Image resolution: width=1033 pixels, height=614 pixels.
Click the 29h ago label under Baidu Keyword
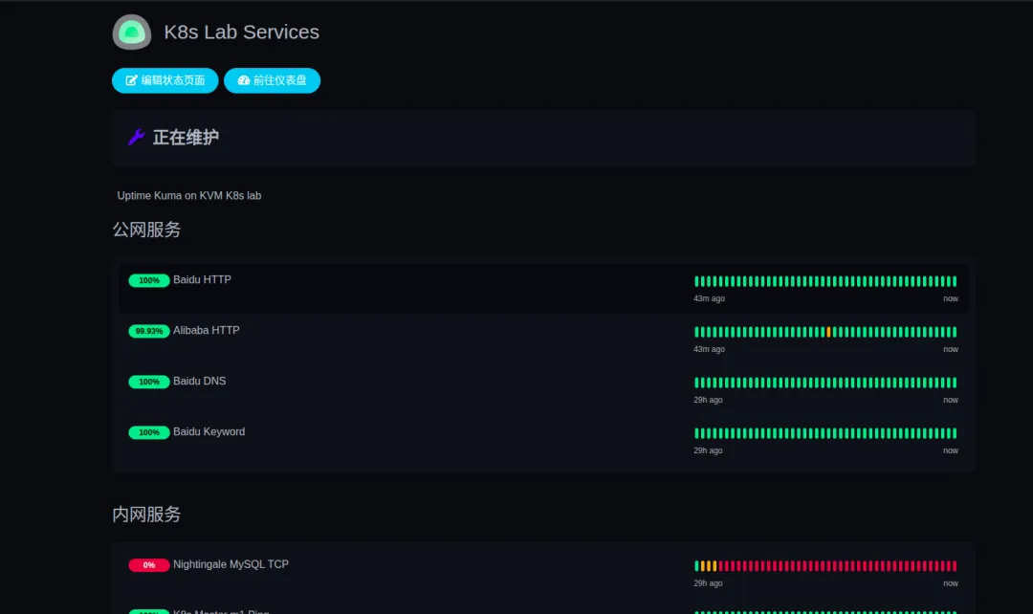click(708, 450)
